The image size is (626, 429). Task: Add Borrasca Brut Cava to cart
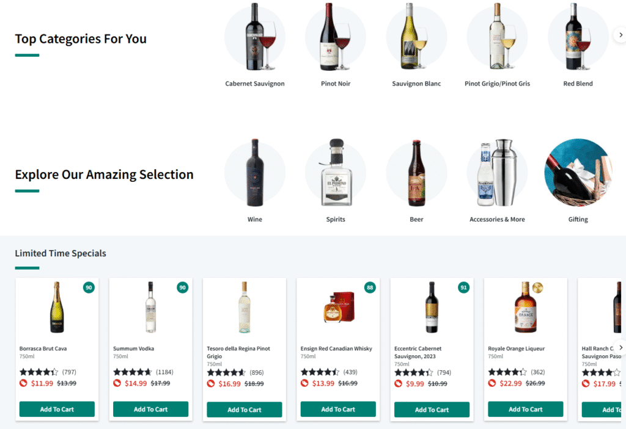pos(57,409)
